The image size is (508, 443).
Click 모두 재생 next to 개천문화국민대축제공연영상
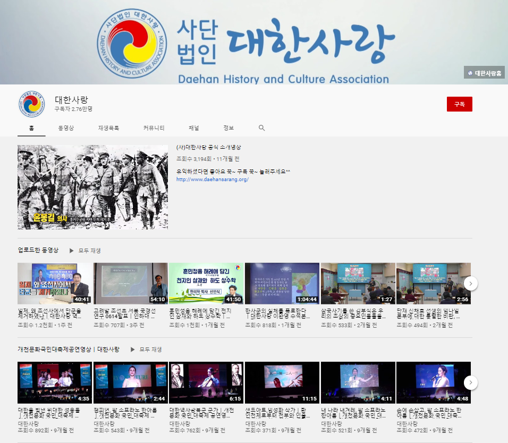[x=150, y=350]
